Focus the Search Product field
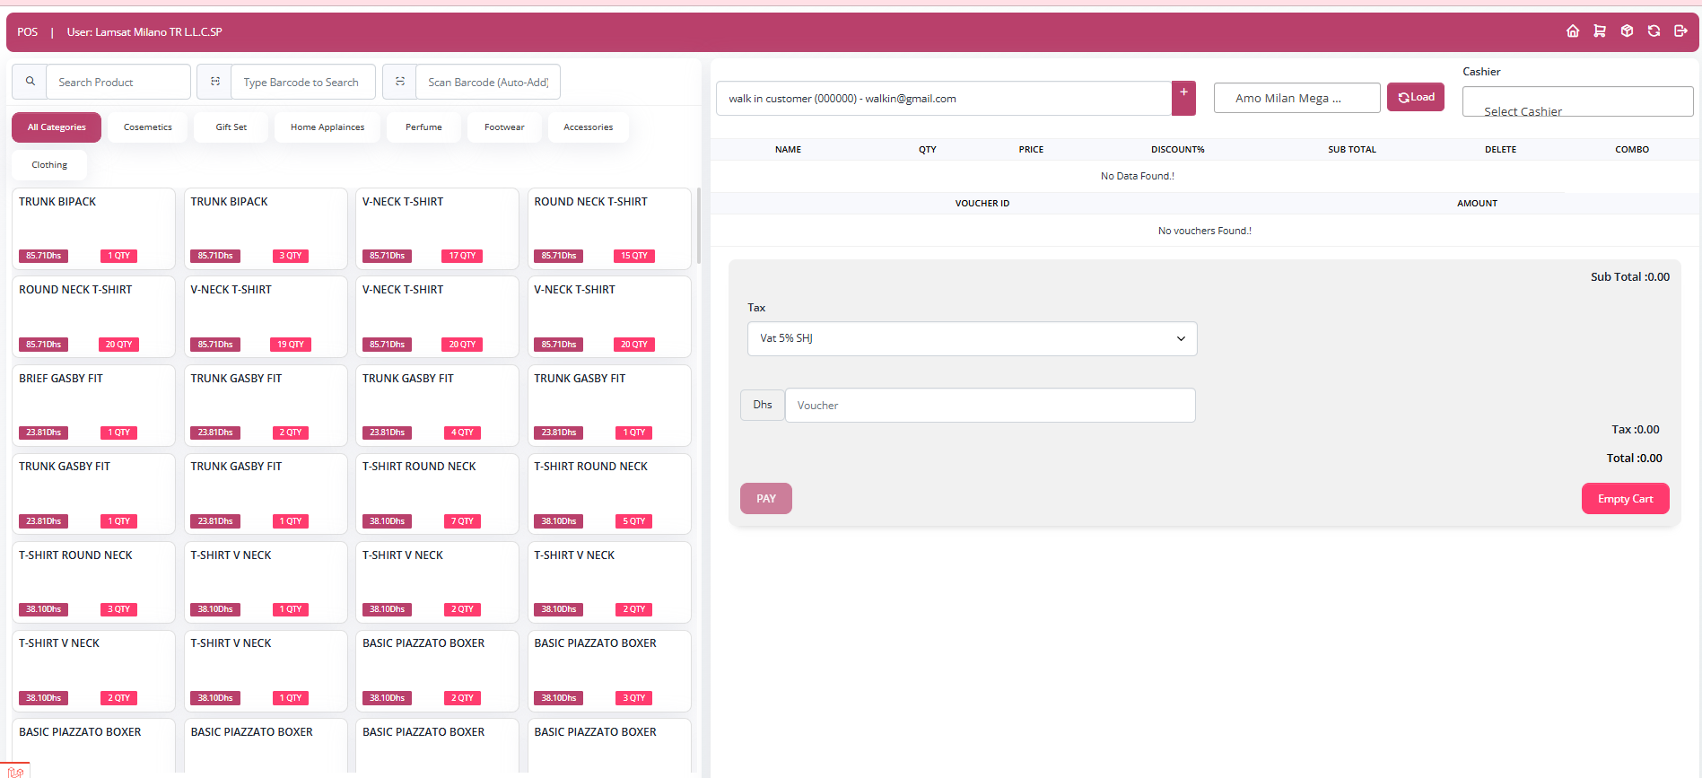 coord(118,82)
